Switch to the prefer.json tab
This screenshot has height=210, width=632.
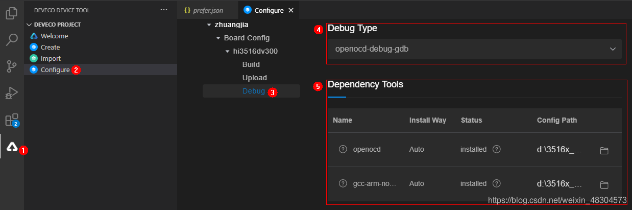[x=203, y=10]
